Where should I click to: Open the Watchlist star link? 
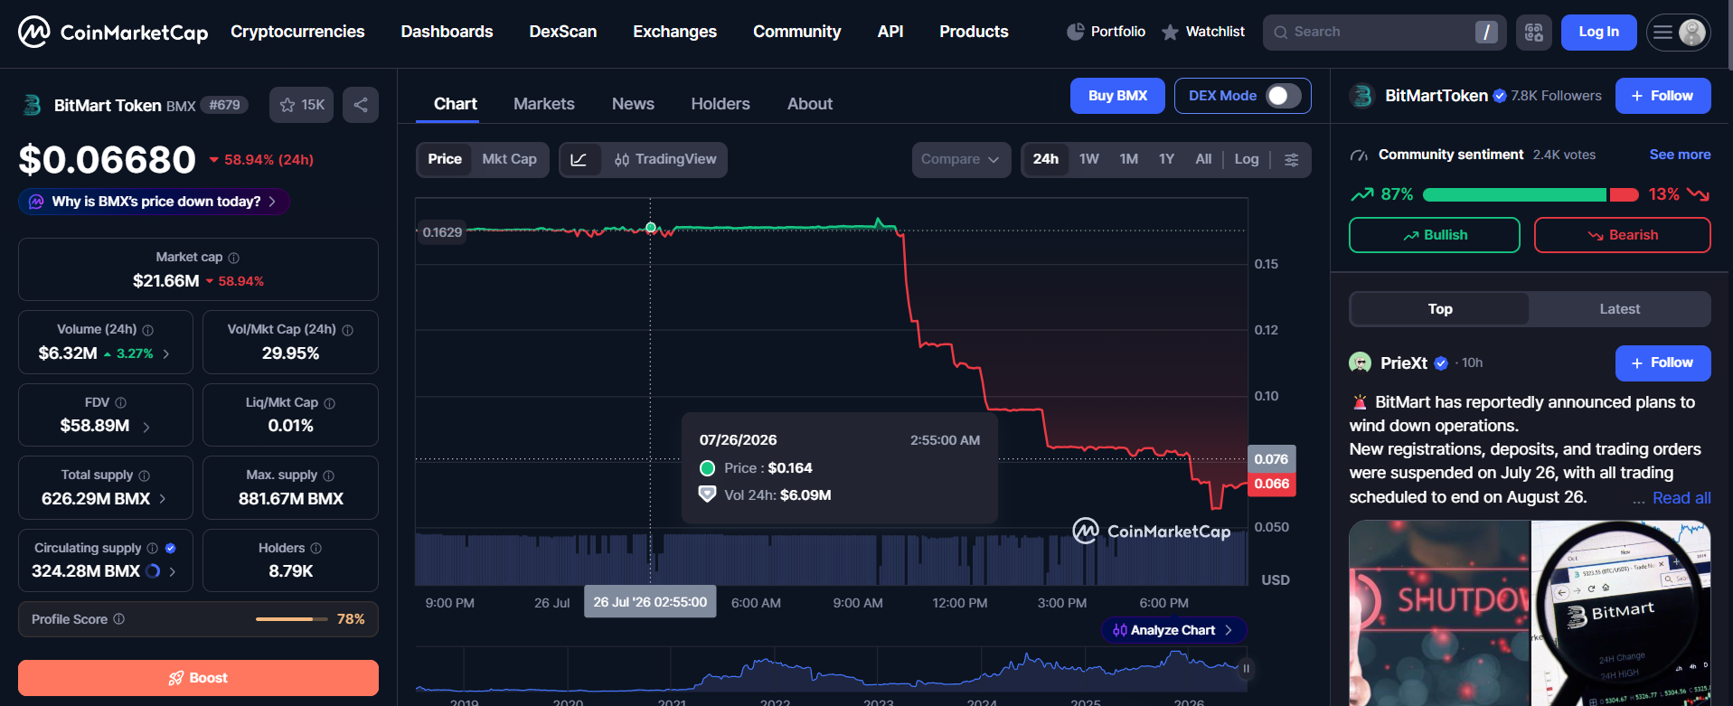pos(1202,32)
